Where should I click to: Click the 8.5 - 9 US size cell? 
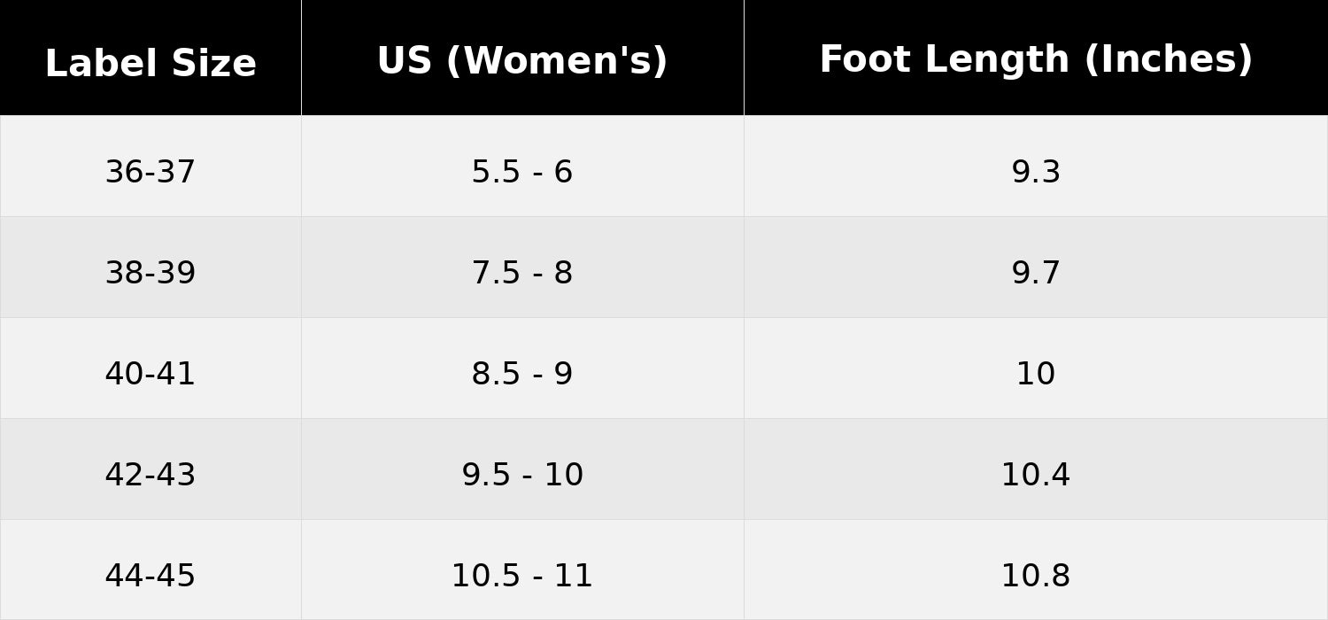(522, 374)
